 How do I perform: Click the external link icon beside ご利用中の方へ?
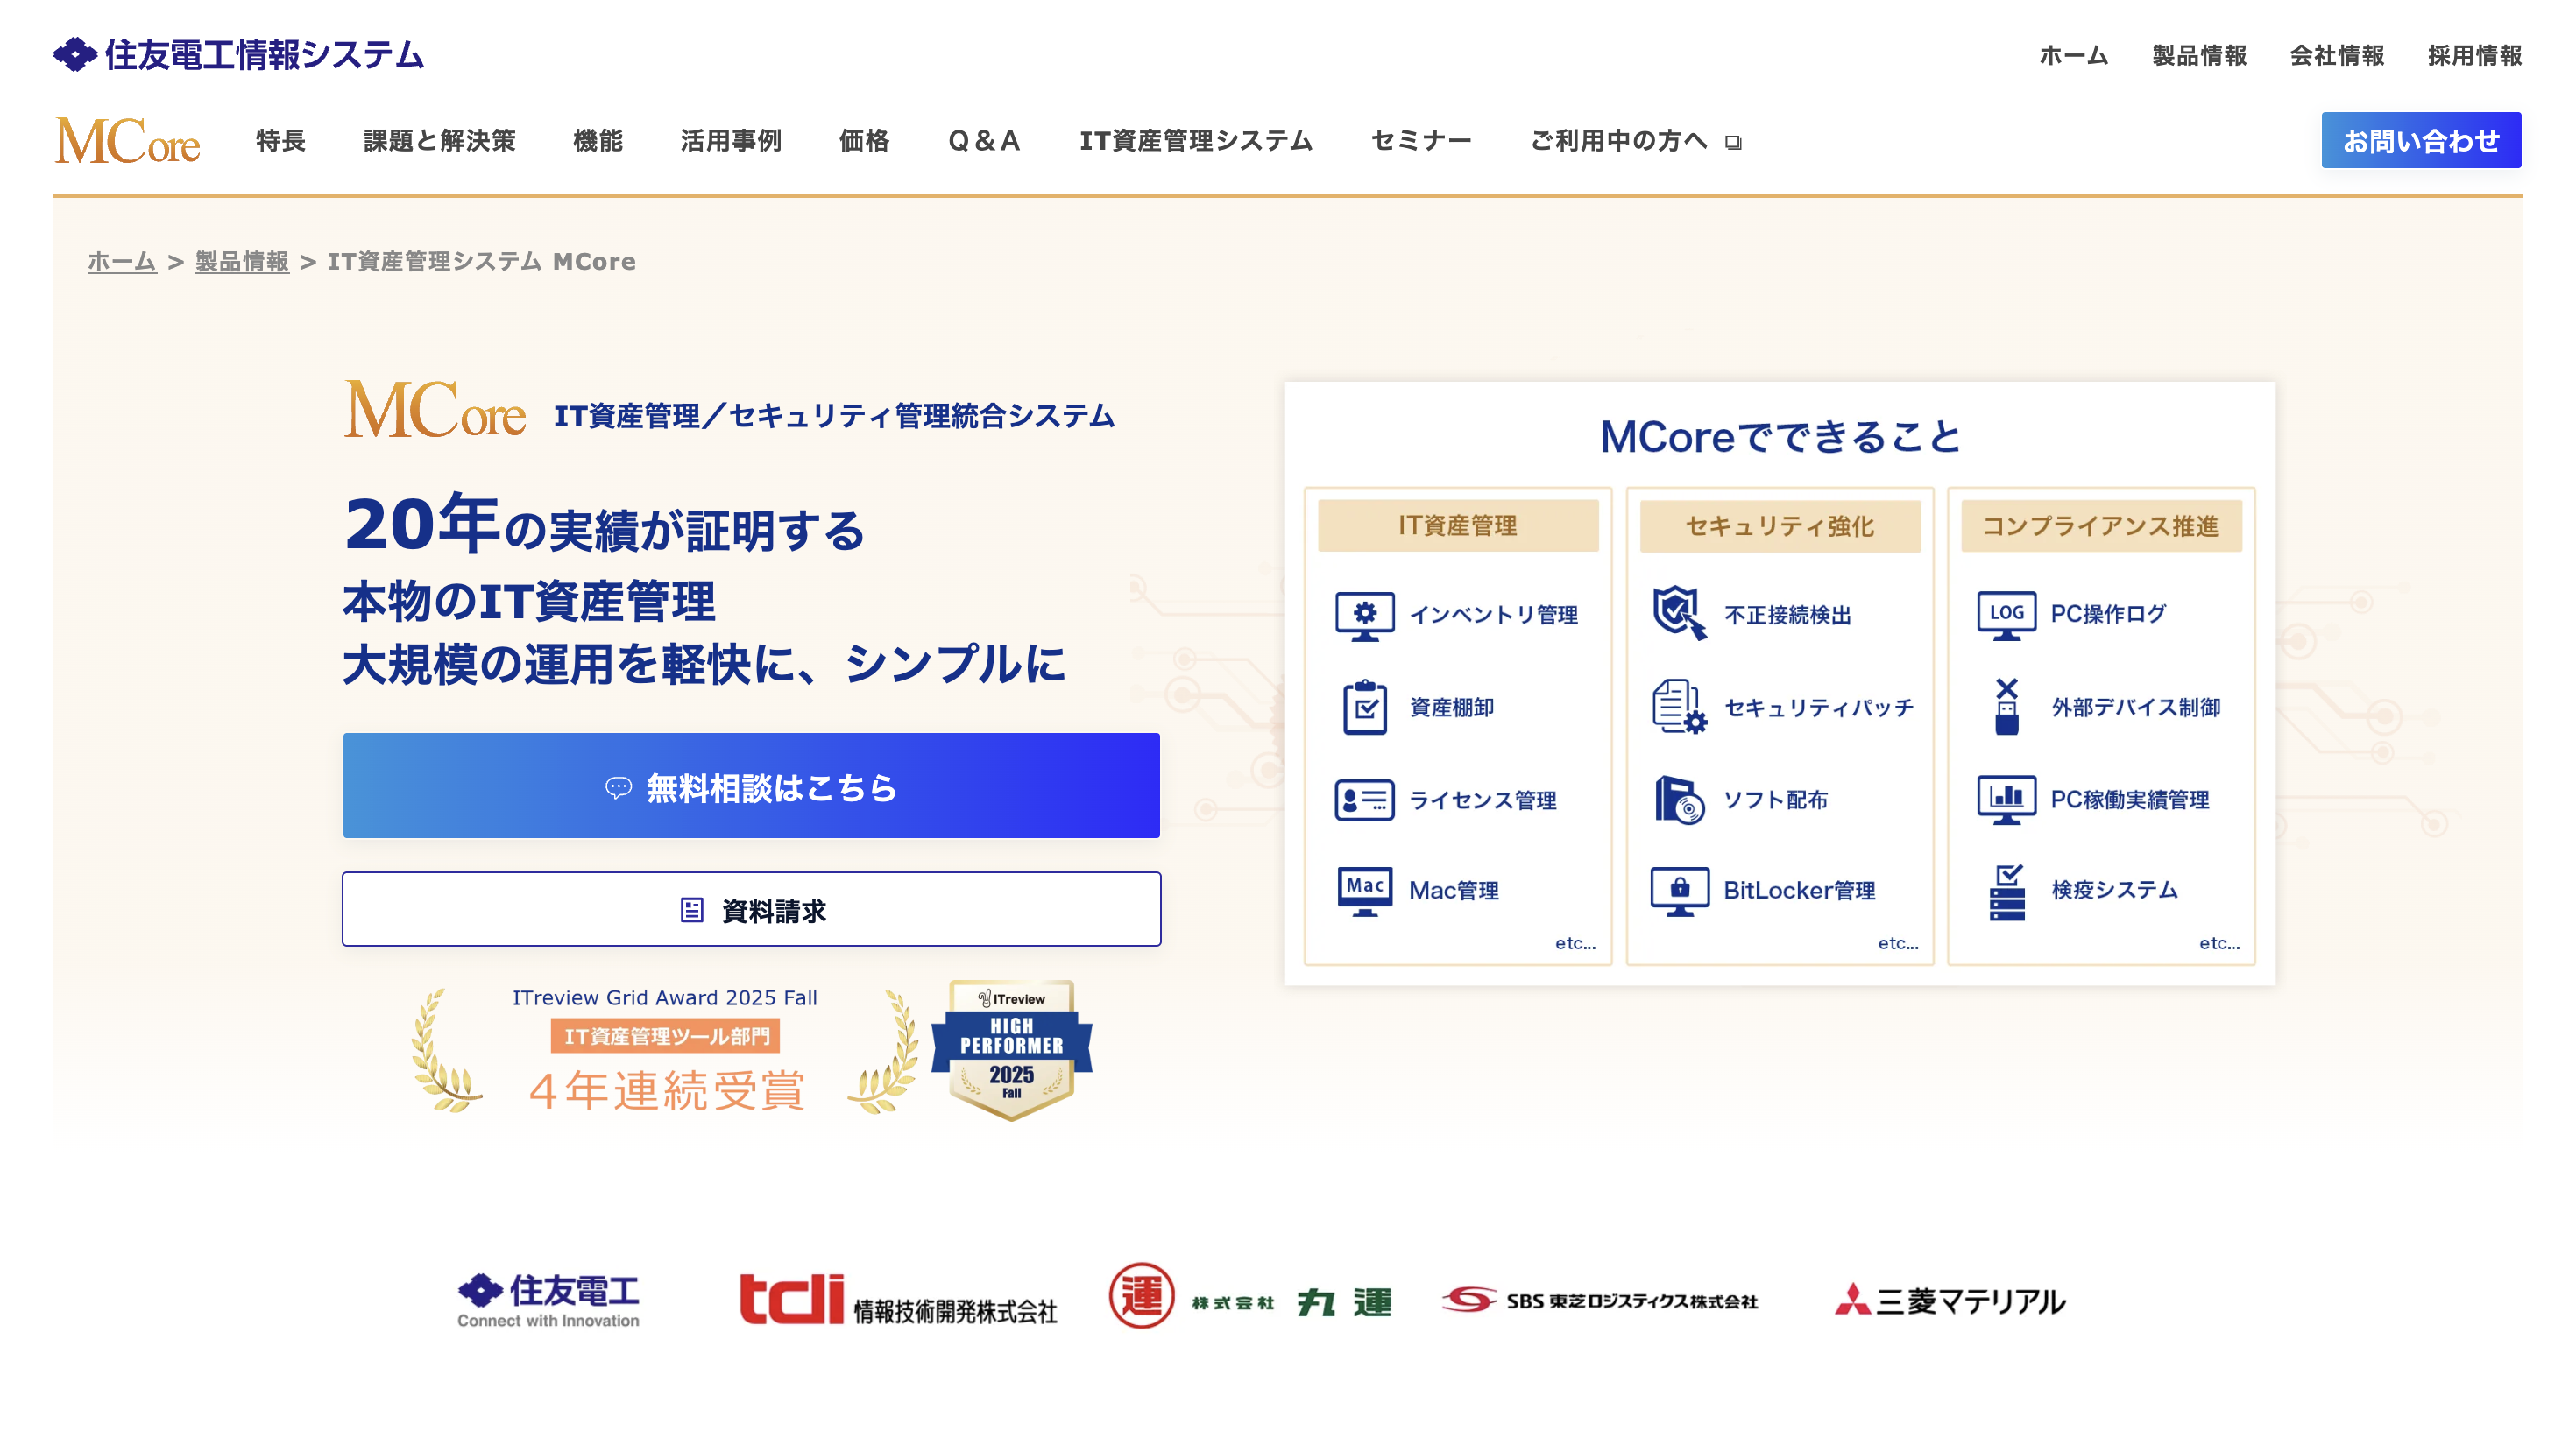[x=1735, y=142]
